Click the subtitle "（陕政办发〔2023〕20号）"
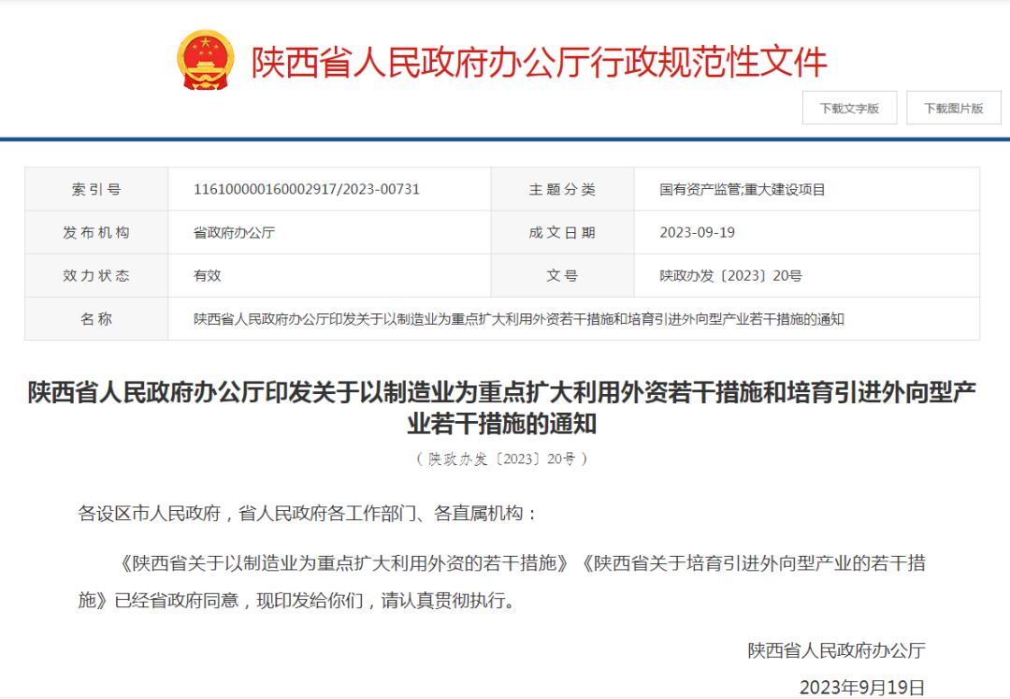Screen dimensions: 1010x699 coord(502,459)
